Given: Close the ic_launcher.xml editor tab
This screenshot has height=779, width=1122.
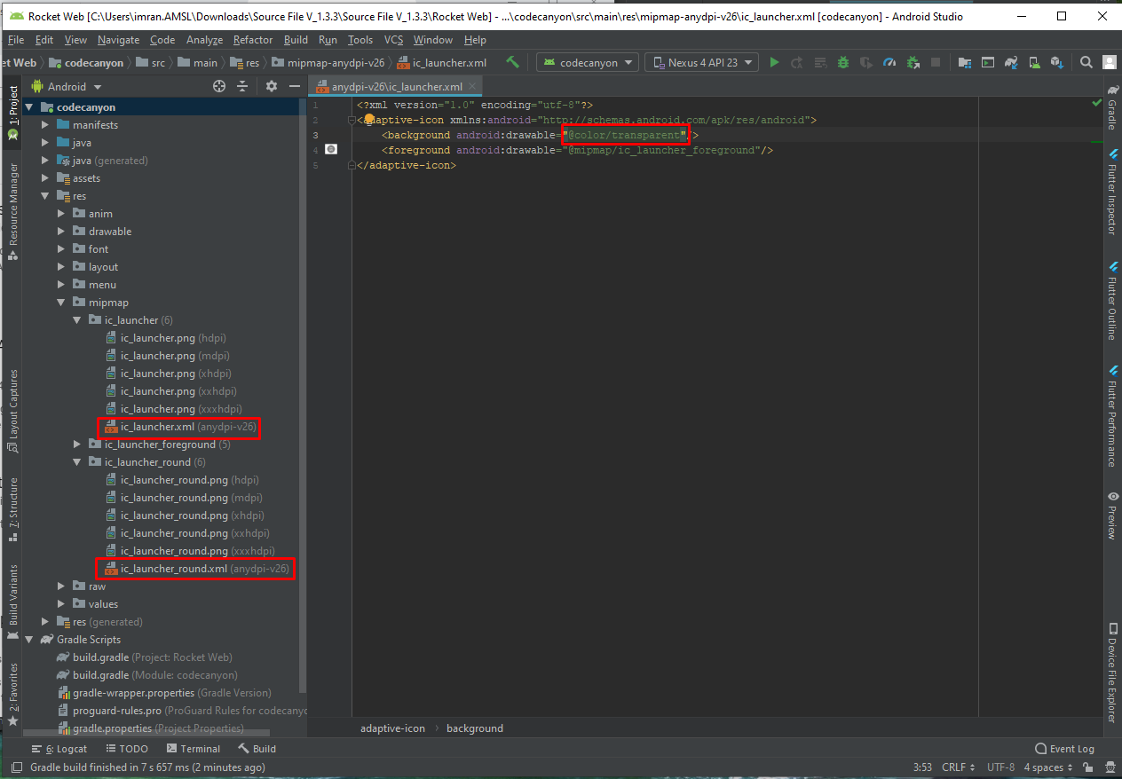Looking at the screenshot, I should (472, 86).
